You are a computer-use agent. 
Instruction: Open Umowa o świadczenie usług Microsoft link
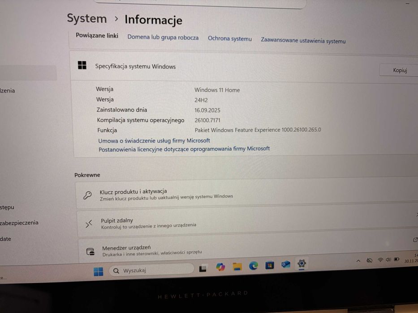click(x=154, y=140)
